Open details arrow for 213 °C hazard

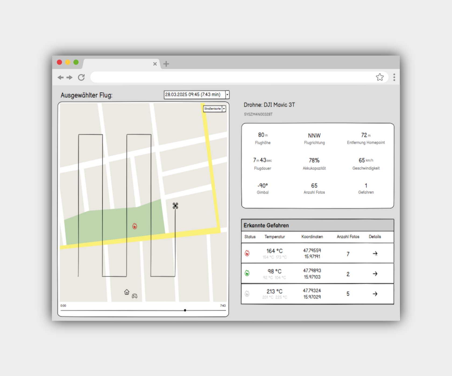[x=375, y=294]
